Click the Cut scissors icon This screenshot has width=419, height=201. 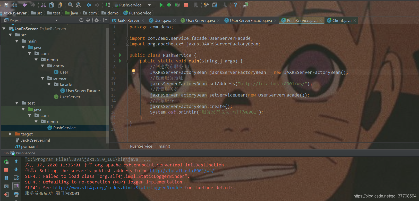point(44,5)
